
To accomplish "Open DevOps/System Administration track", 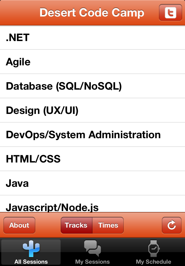I will coord(92,134).
